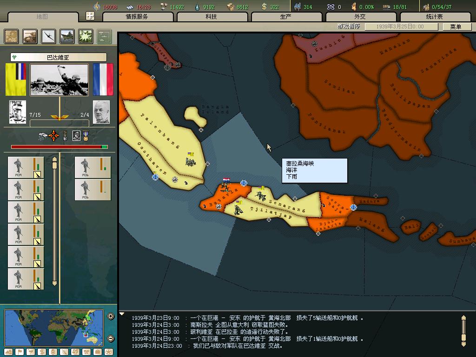Click the attacker's yellow flag
This screenshot has height=357, width=476.
[x=15, y=79]
